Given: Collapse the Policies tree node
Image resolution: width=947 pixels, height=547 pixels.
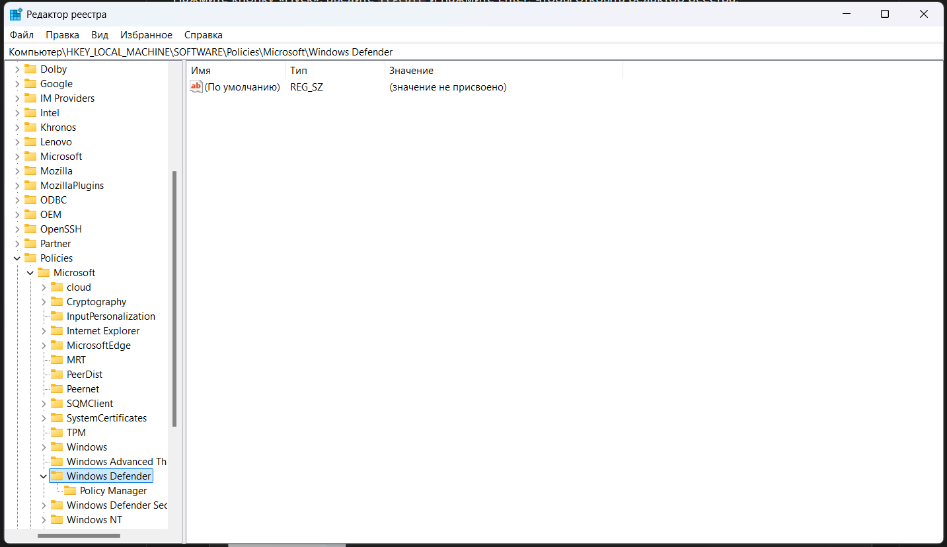Looking at the screenshot, I should (x=17, y=258).
